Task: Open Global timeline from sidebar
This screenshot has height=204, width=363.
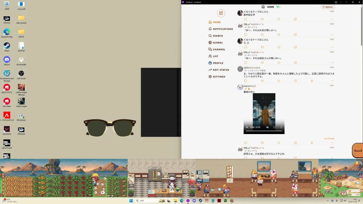Action: tap(218, 42)
